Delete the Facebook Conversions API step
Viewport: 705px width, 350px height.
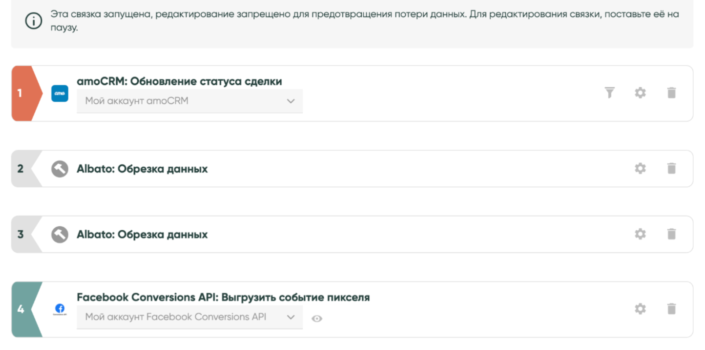671,309
